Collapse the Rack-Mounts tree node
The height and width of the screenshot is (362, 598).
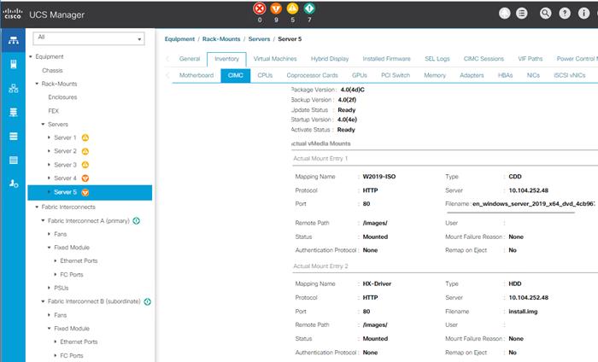37,84
